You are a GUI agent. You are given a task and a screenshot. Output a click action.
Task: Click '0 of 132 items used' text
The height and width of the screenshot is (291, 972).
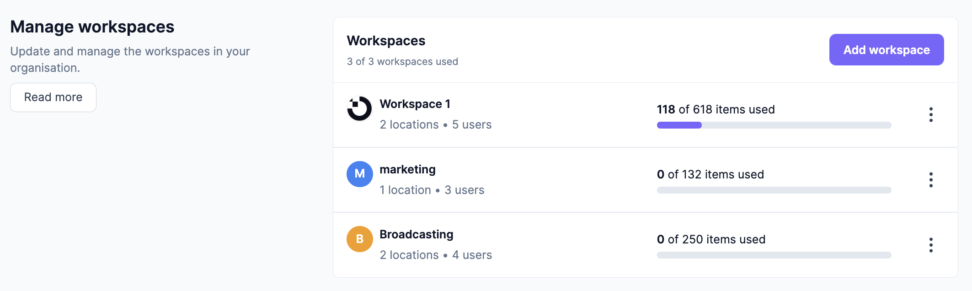coord(710,174)
